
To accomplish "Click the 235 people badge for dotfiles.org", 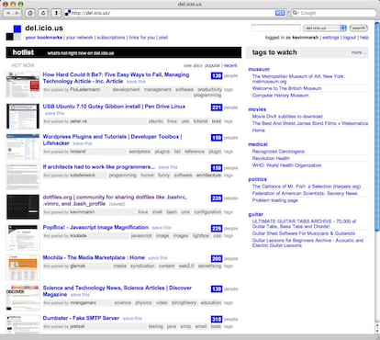I will (217, 198).
